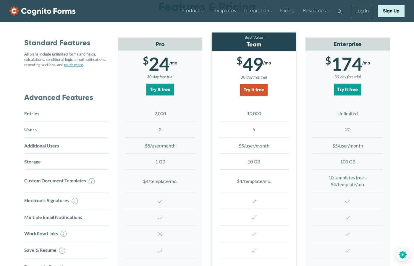Click Enterprise checkmark for Electronic Signatures
Viewport: 414px width, 266px height.
click(347, 201)
